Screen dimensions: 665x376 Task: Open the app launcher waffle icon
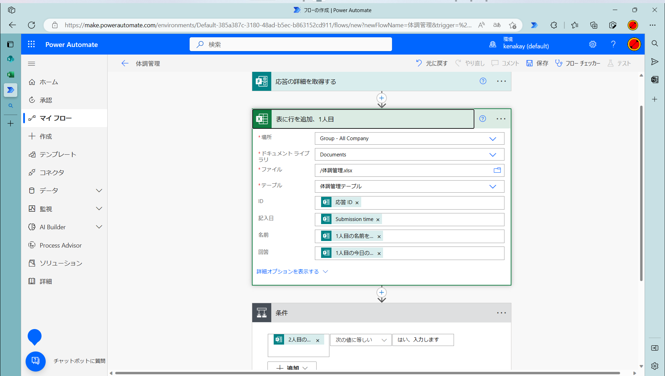pyautogui.click(x=31, y=44)
